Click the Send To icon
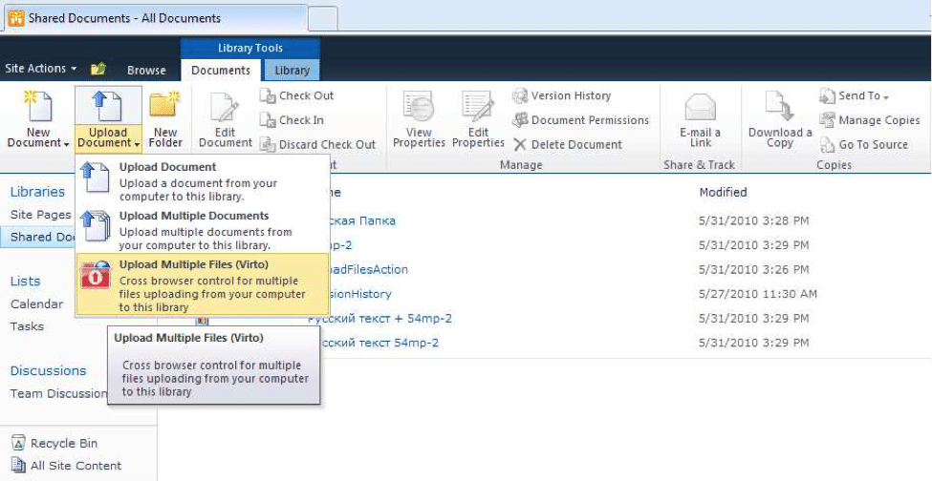The image size is (932, 481). tap(828, 95)
